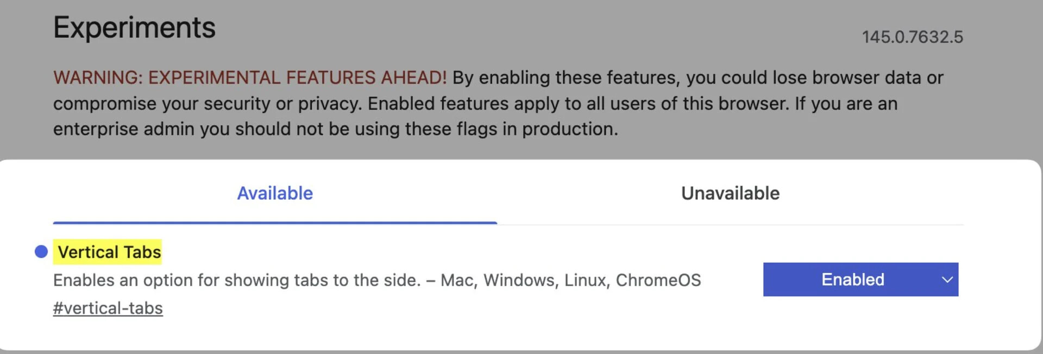
Task: Click the Experiments page heading
Action: tap(134, 28)
